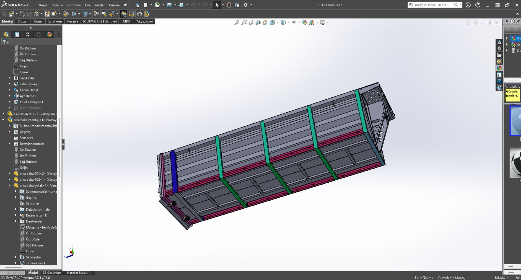521x280 pixels.
Task: Take a snapshot with camera icon
Action: [139, 14]
